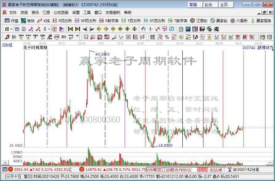Click the 客服 button in title bar
The image size is (275, 181).
195,5
